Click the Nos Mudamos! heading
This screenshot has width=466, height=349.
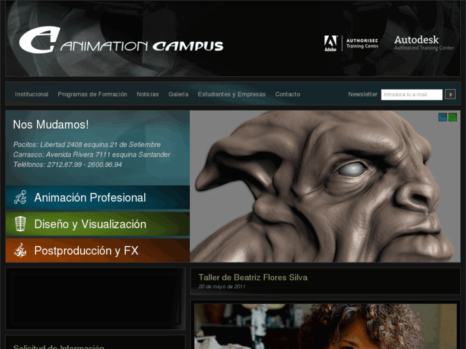(x=51, y=124)
